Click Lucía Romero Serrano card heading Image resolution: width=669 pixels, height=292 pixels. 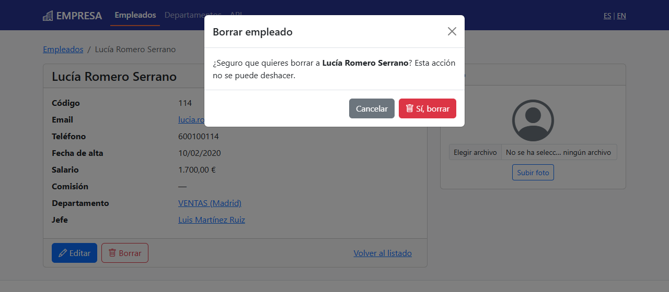pos(114,77)
